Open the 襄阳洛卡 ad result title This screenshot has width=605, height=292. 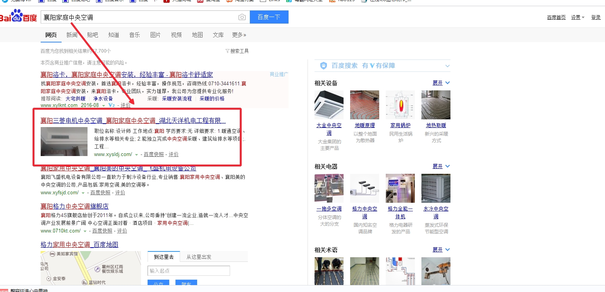click(x=127, y=75)
